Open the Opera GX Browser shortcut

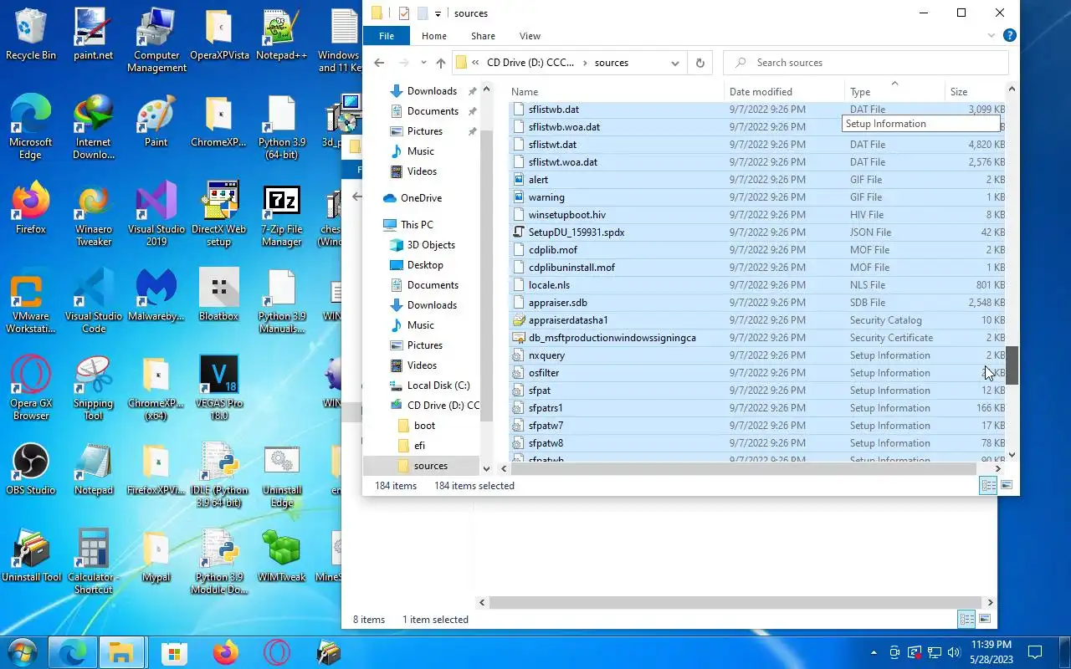(x=31, y=388)
